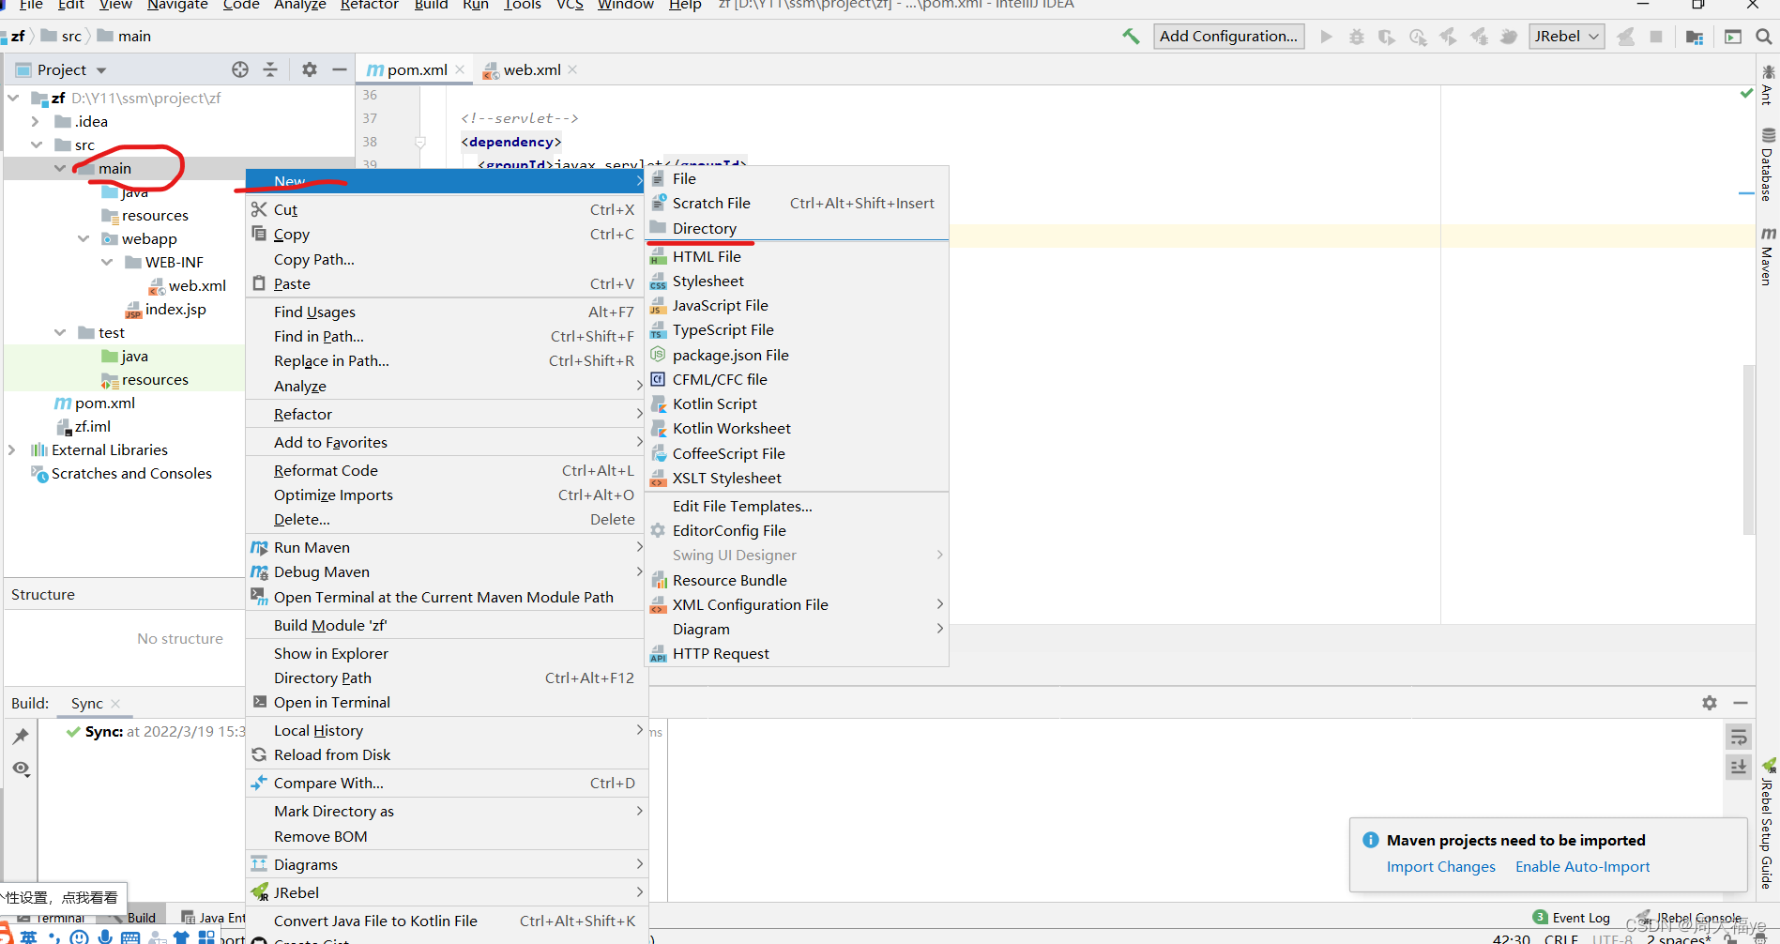Click the editor vertical scrollbar
This screenshot has width=1780, height=944.
point(1748,450)
